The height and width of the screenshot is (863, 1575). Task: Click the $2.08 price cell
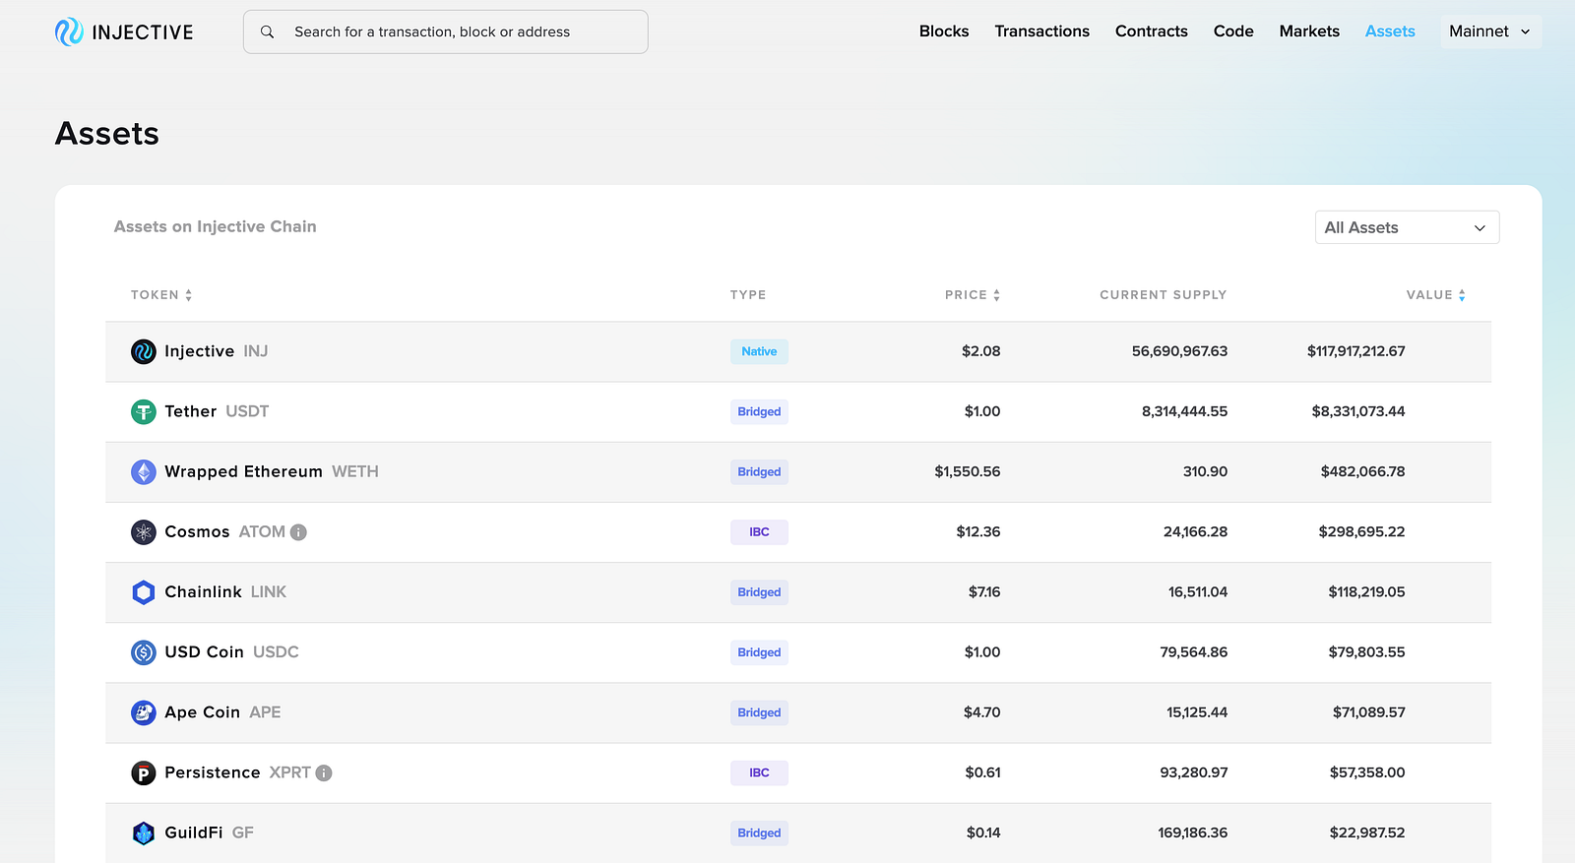981,351
